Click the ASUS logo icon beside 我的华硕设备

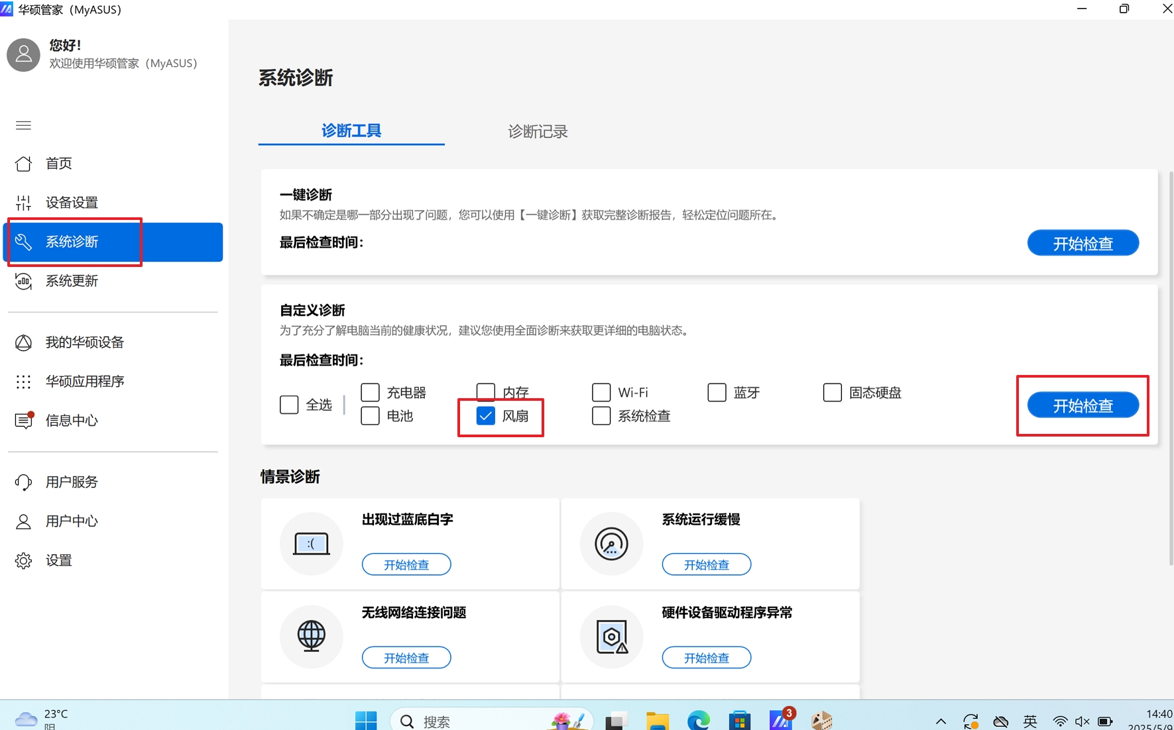[23, 342]
